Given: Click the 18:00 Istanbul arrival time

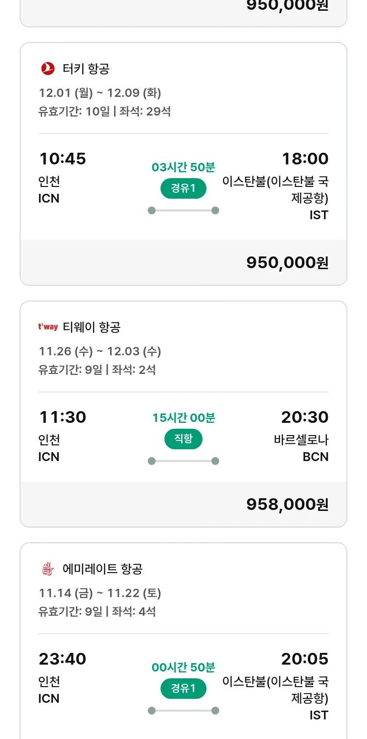Looking at the screenshot, I should point(305,159).
